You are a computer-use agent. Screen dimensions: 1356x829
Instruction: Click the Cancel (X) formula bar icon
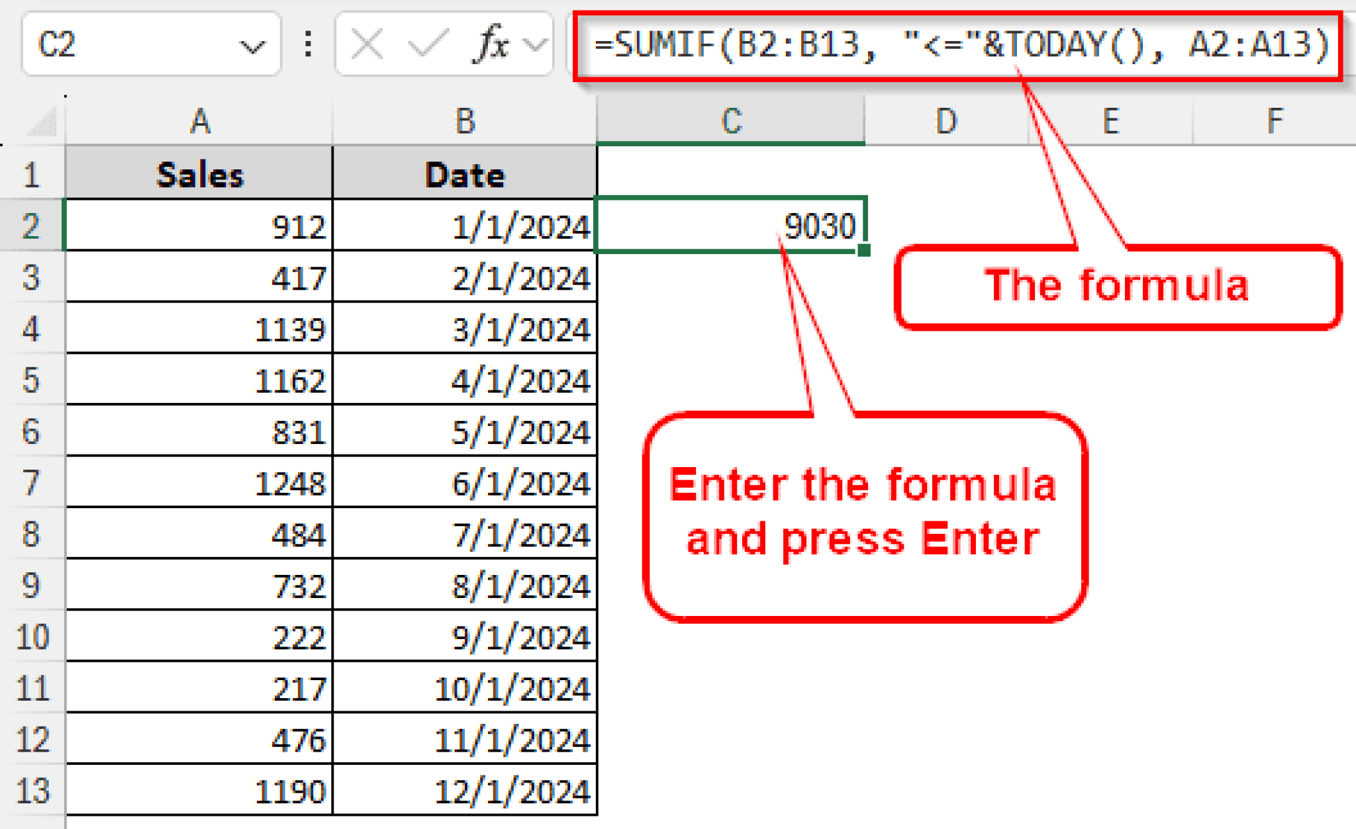click(366, 45)
